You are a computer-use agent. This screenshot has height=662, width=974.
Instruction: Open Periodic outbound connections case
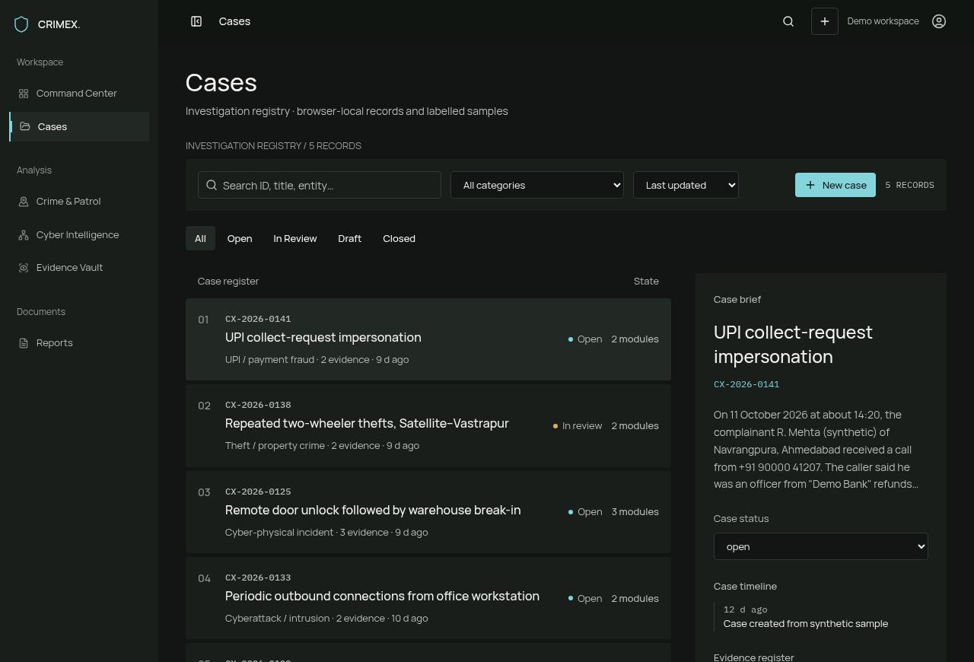[428, 598]
